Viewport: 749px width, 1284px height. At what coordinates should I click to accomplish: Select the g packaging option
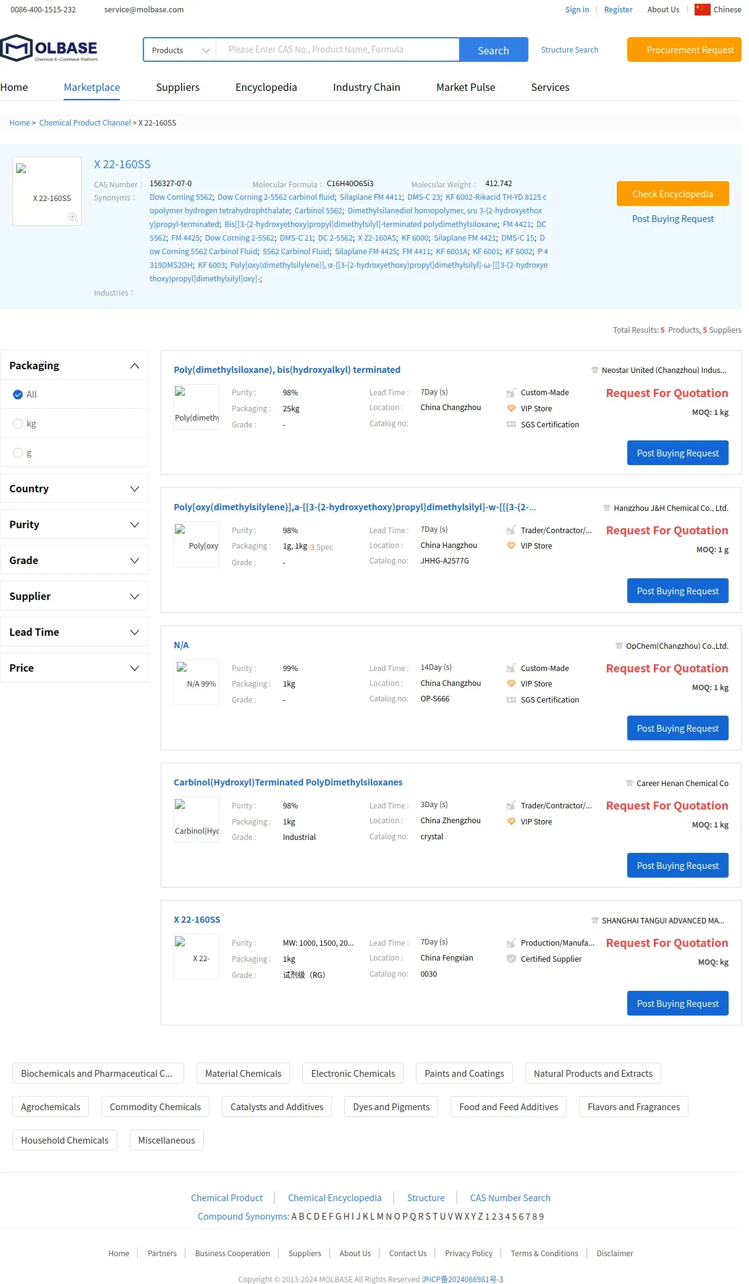[18, 453]
